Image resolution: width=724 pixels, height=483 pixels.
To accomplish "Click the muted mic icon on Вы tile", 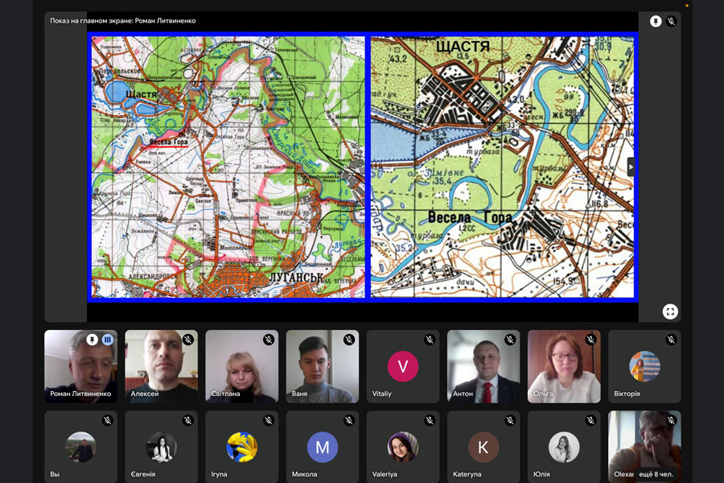I will 108,420.
